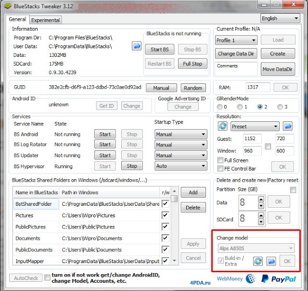This screenshot has width=308, height=291.
Task: Click the Change model refresh icon
Action: point(258,261)
